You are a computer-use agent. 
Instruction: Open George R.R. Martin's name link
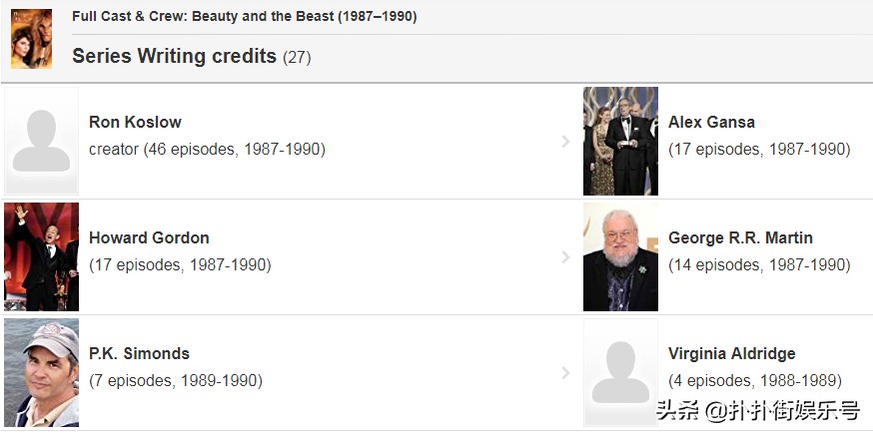[740, 238]
